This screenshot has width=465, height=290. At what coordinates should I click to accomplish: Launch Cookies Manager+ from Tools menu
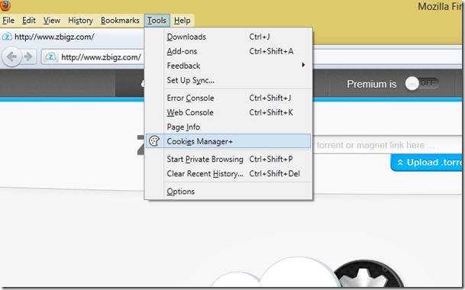point(228,141)
